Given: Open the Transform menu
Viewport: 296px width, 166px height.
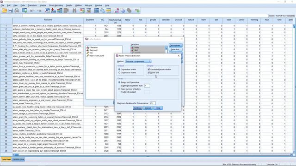Looking at the screenshot, I should (x=32, y=6).
